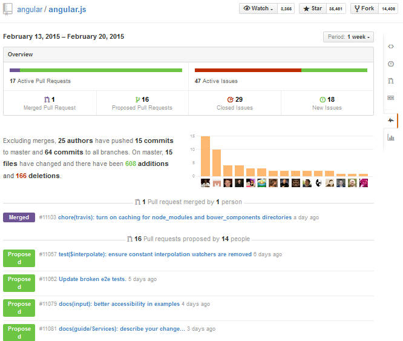
Task: Select the 16 Proposed Pull Requests tab
Action: pyautogui.click(x=142, y=103)
